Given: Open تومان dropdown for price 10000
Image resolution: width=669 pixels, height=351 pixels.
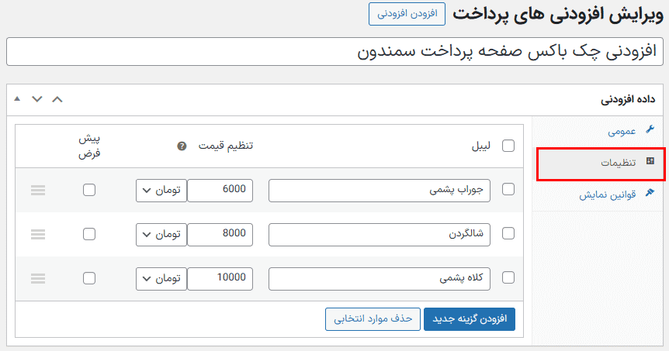Looking at the screenshot, I should point(161,279).
